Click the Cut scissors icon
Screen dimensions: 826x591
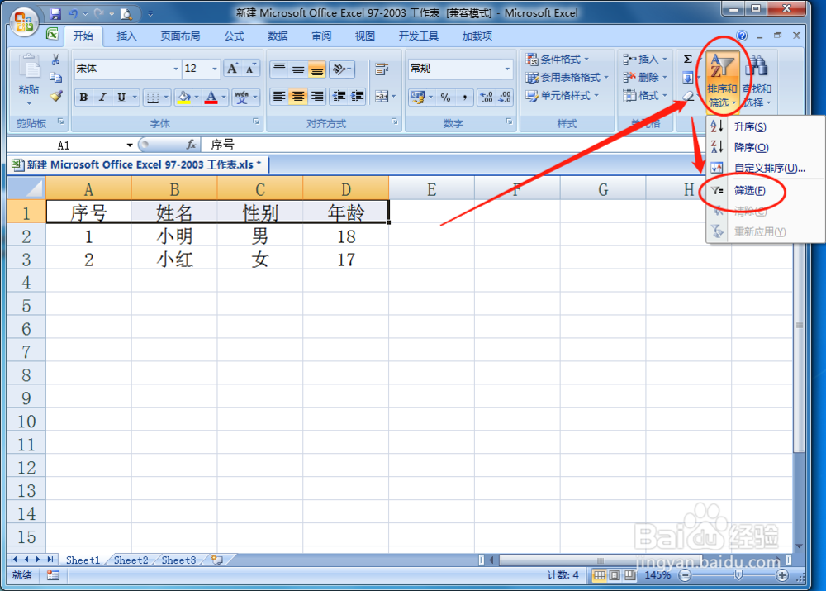[x=56, y=60]
